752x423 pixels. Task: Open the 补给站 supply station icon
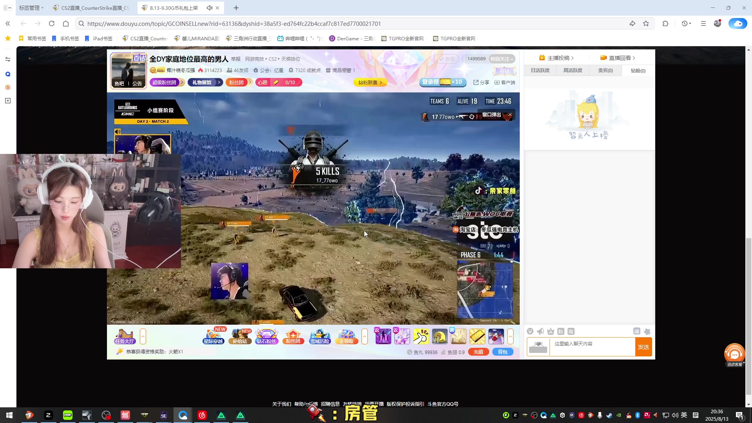coord(240,336)
